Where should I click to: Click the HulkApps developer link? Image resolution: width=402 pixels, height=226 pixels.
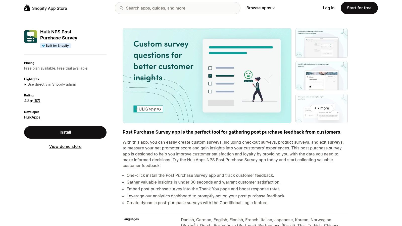point(32,117)
